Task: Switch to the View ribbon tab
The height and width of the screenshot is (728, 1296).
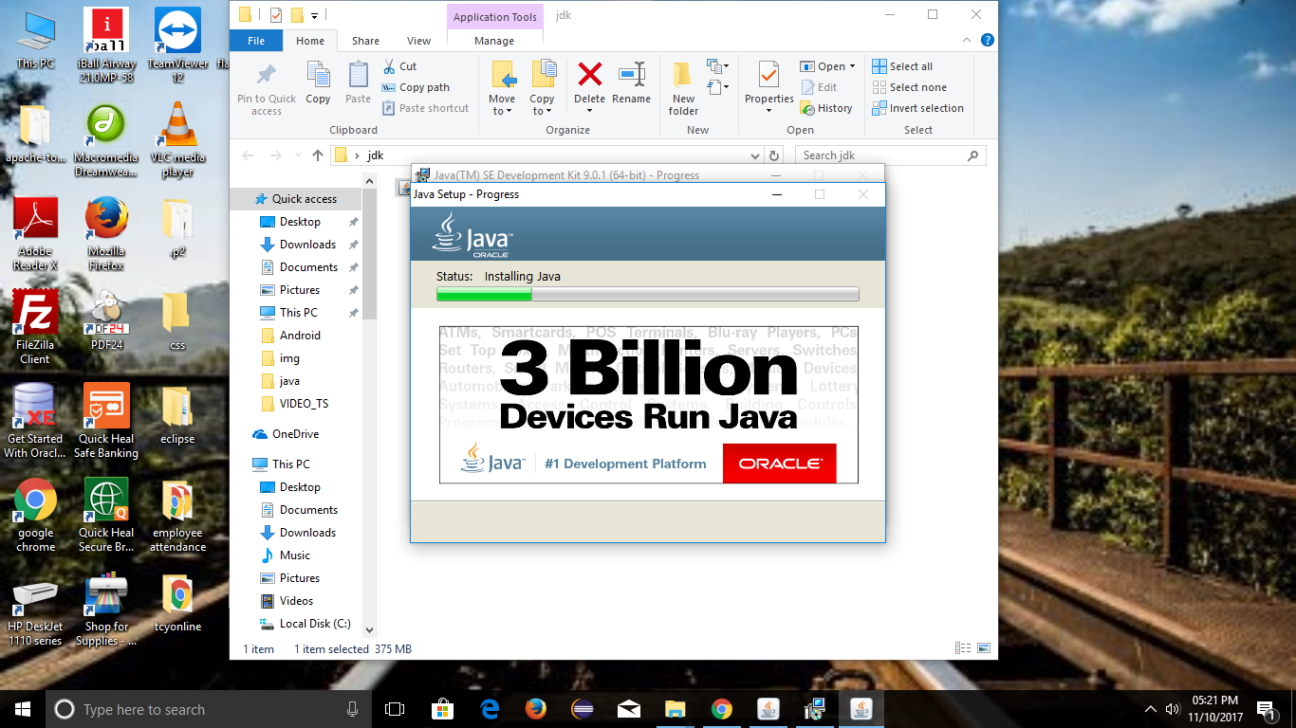Action: coord(418,41)
